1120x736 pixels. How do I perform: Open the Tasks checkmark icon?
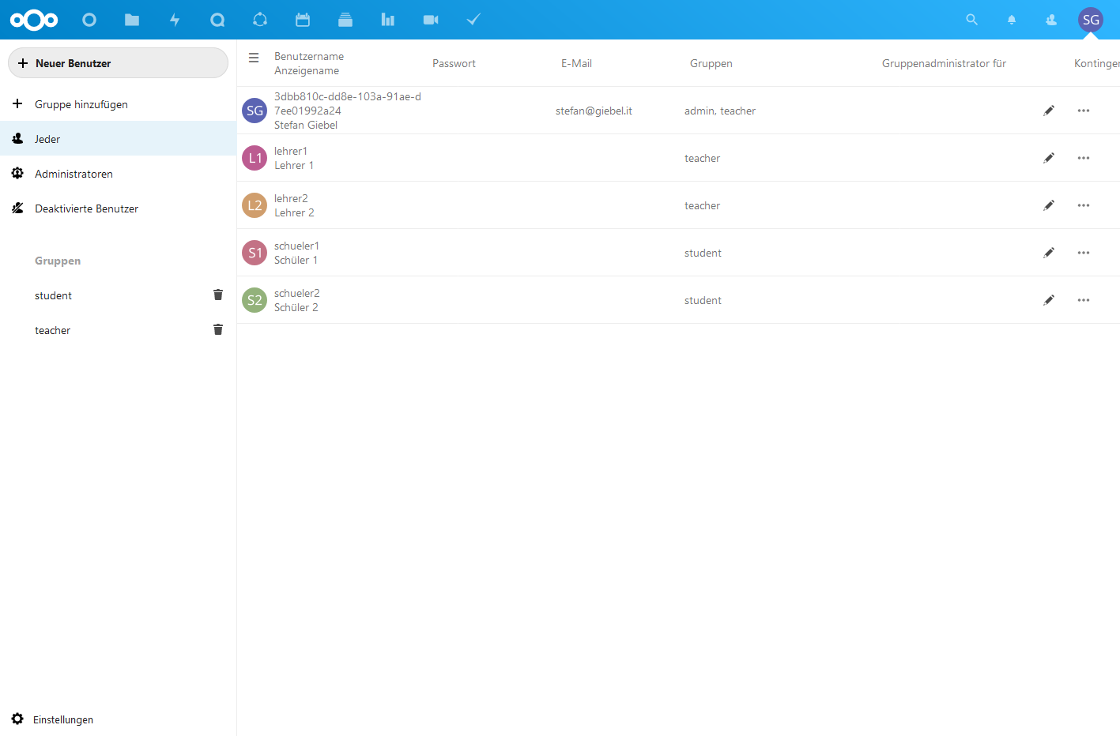click(473, 20)
